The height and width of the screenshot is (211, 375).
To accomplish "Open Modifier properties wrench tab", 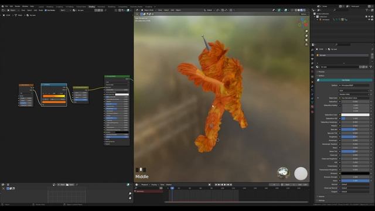I will (x=312, y=86).
